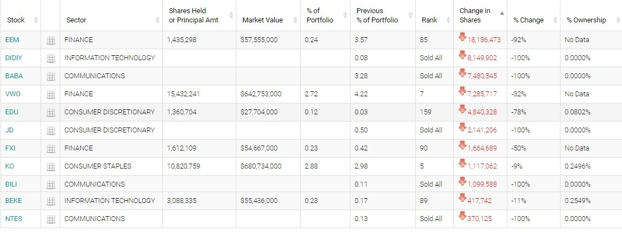Sort by Market Value column header
The image size is (622, 232).
(263, 20)
